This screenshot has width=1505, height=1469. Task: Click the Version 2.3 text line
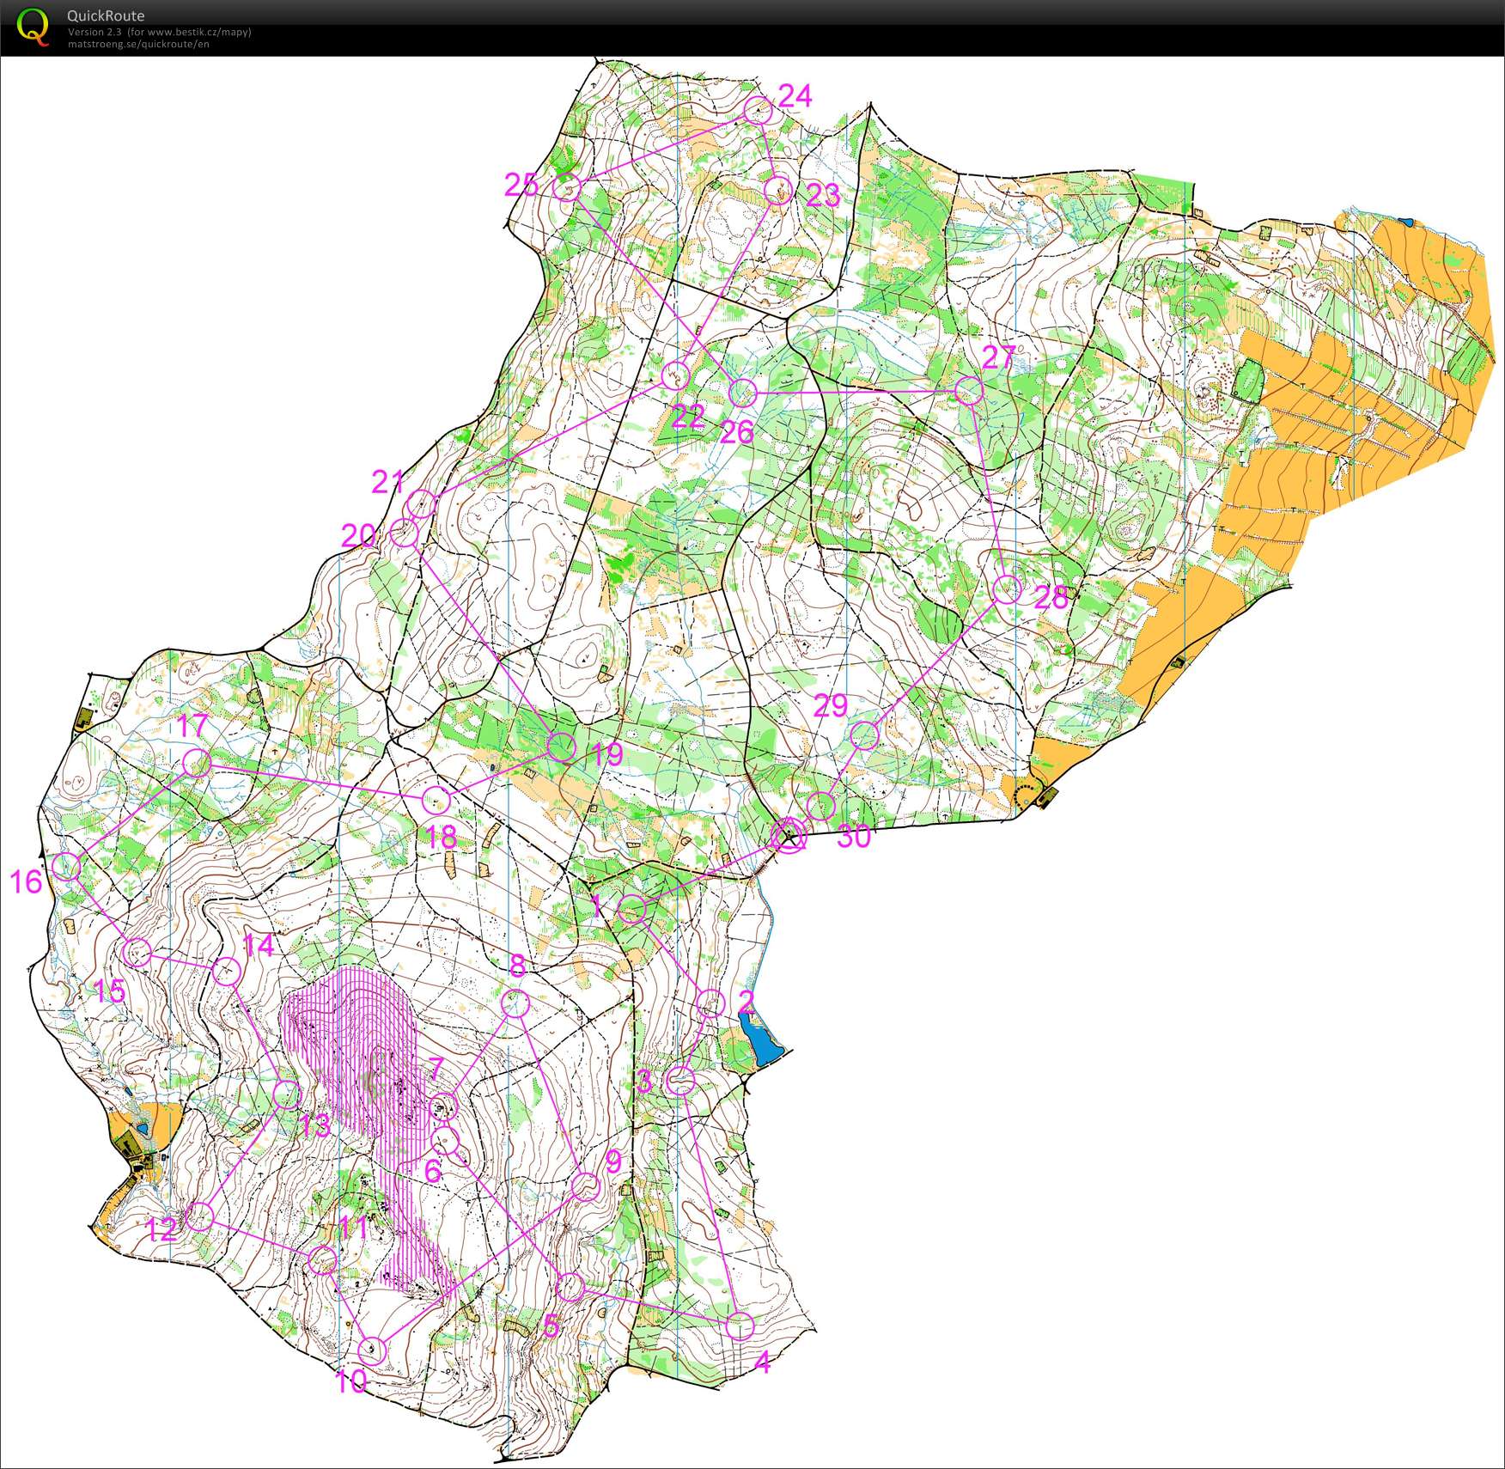coord(159,32)
